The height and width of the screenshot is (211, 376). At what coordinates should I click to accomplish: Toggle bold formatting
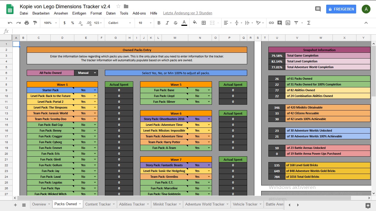click(159, 23)
